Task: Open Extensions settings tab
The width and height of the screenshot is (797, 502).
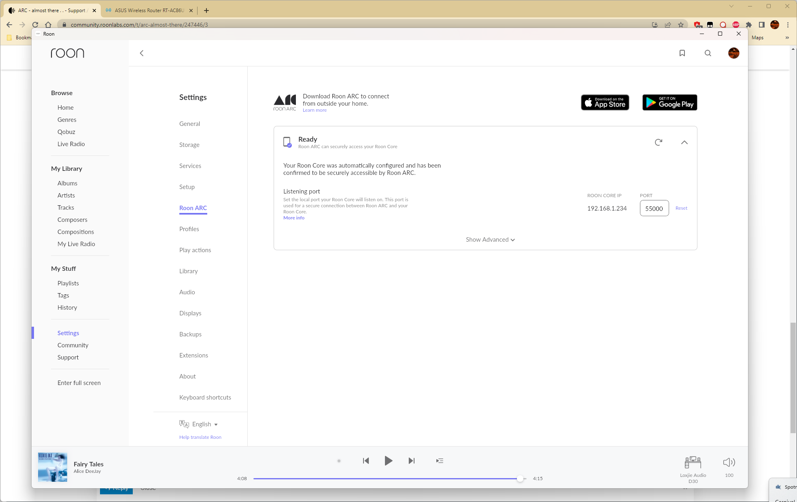Action: click(193, 355)
